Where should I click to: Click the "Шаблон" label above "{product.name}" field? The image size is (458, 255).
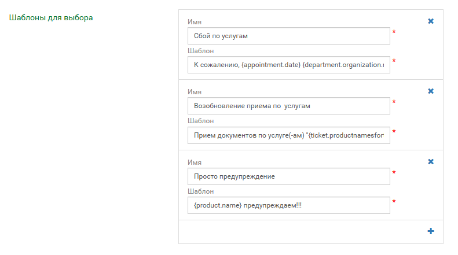(201, 191)
